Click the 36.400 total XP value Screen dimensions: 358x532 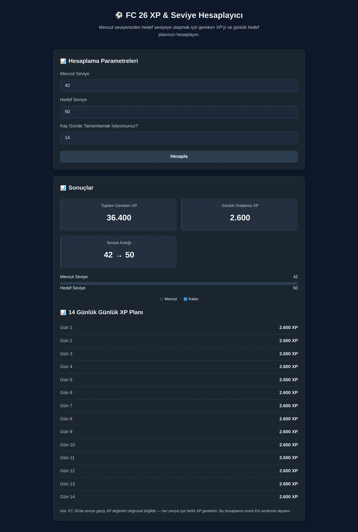119,218
